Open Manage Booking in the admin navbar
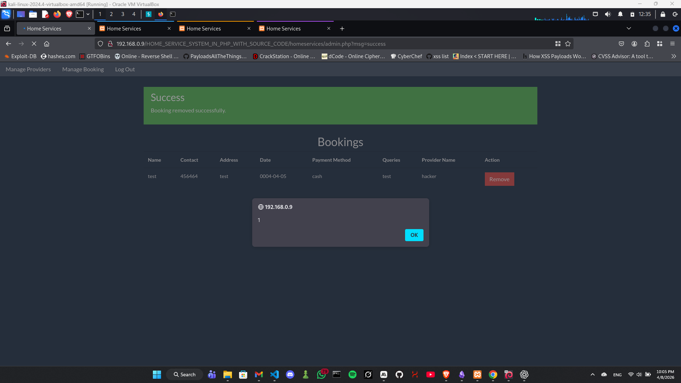 83,69
